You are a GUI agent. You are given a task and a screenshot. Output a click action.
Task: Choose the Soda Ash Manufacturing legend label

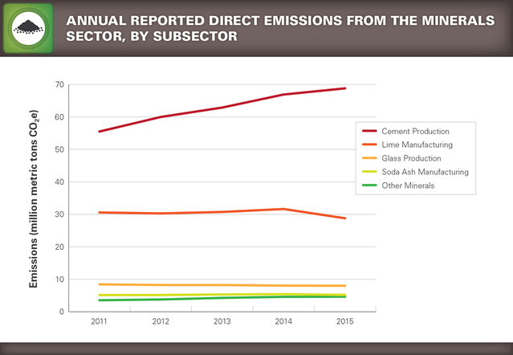click(425, 172)
